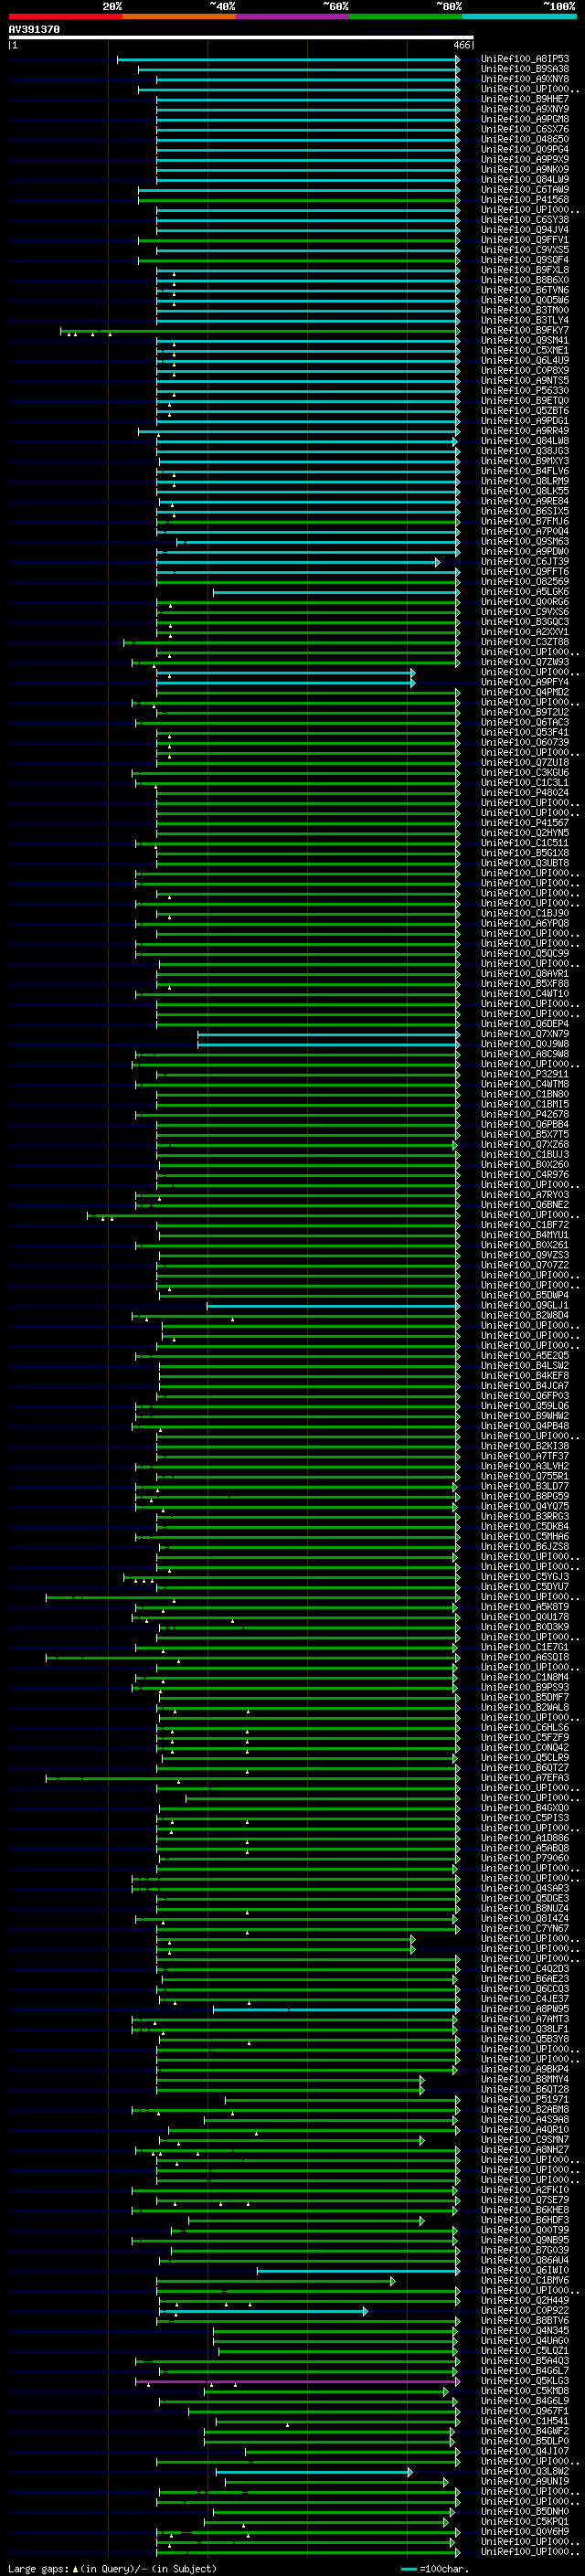The image size is (585, 2576).
Task: Click the red 20% identity legend segment
Action: [65, 16]
